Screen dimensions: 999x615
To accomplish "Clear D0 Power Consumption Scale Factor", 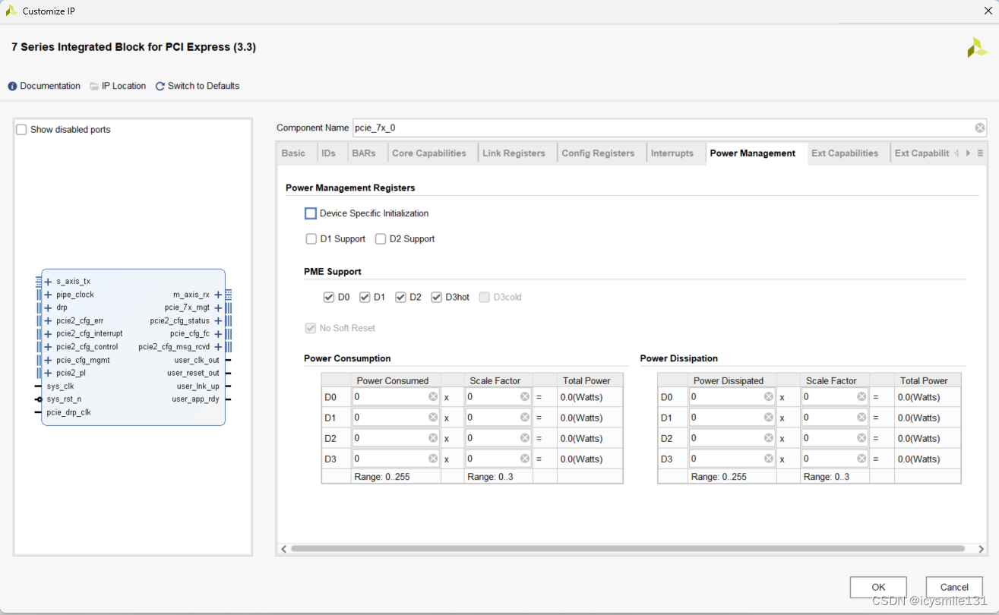I will tap(525, 397).
